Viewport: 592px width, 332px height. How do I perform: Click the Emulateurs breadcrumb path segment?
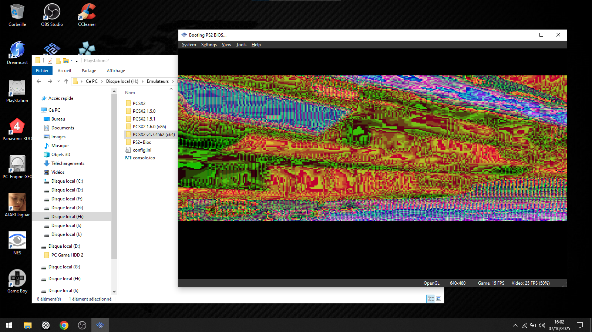coord(158,81)
